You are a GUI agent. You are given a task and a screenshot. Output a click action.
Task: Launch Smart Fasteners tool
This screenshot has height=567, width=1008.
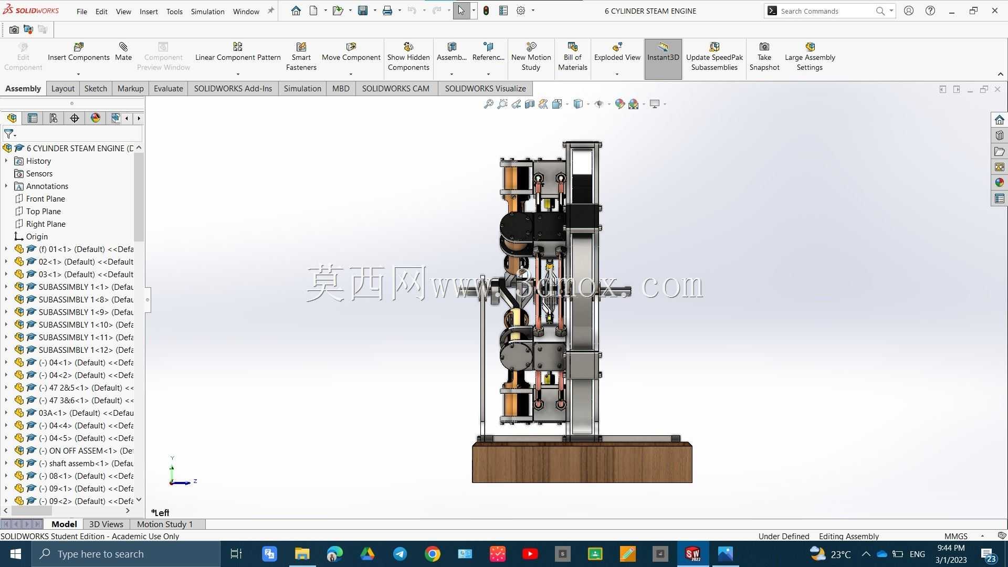(x=301, y=57)
